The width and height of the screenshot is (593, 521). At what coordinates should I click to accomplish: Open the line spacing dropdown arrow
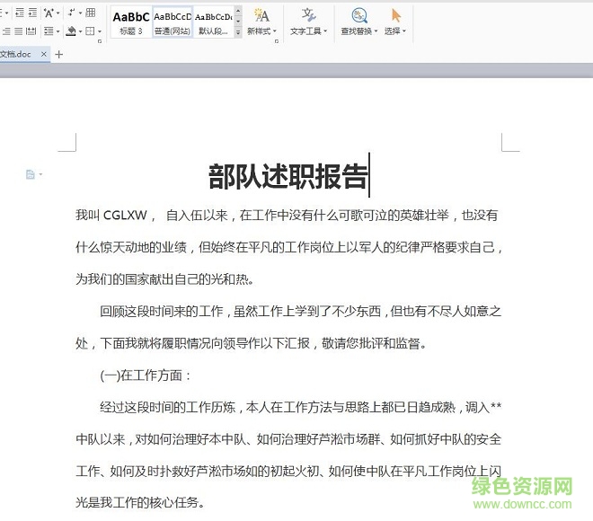click(58, 31)
